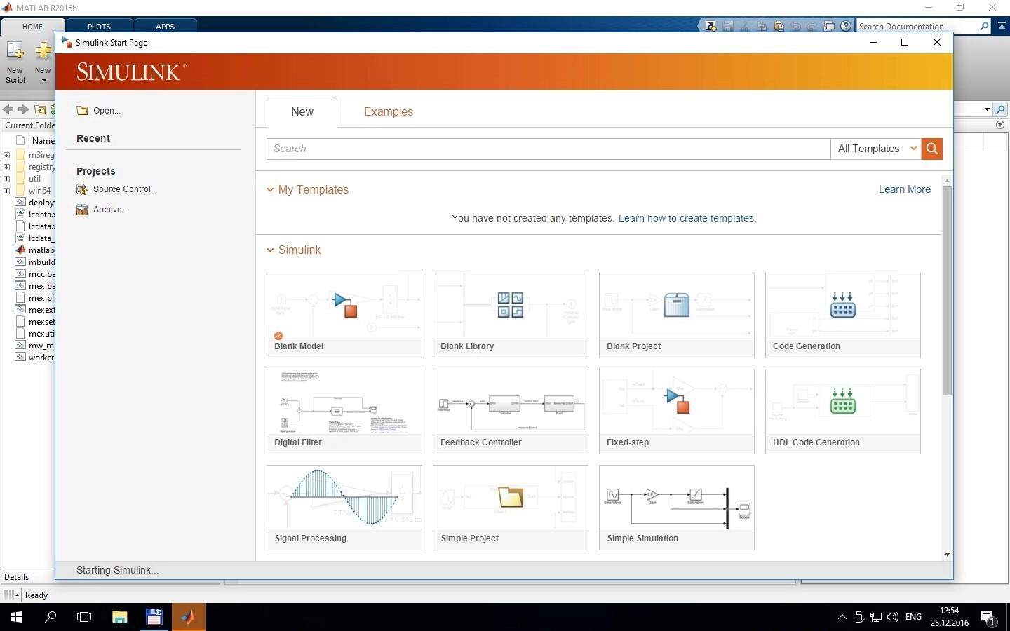The image size is (1010, 631).
Task: Open File Explorer from taskbar
Action: click(119, 617)
